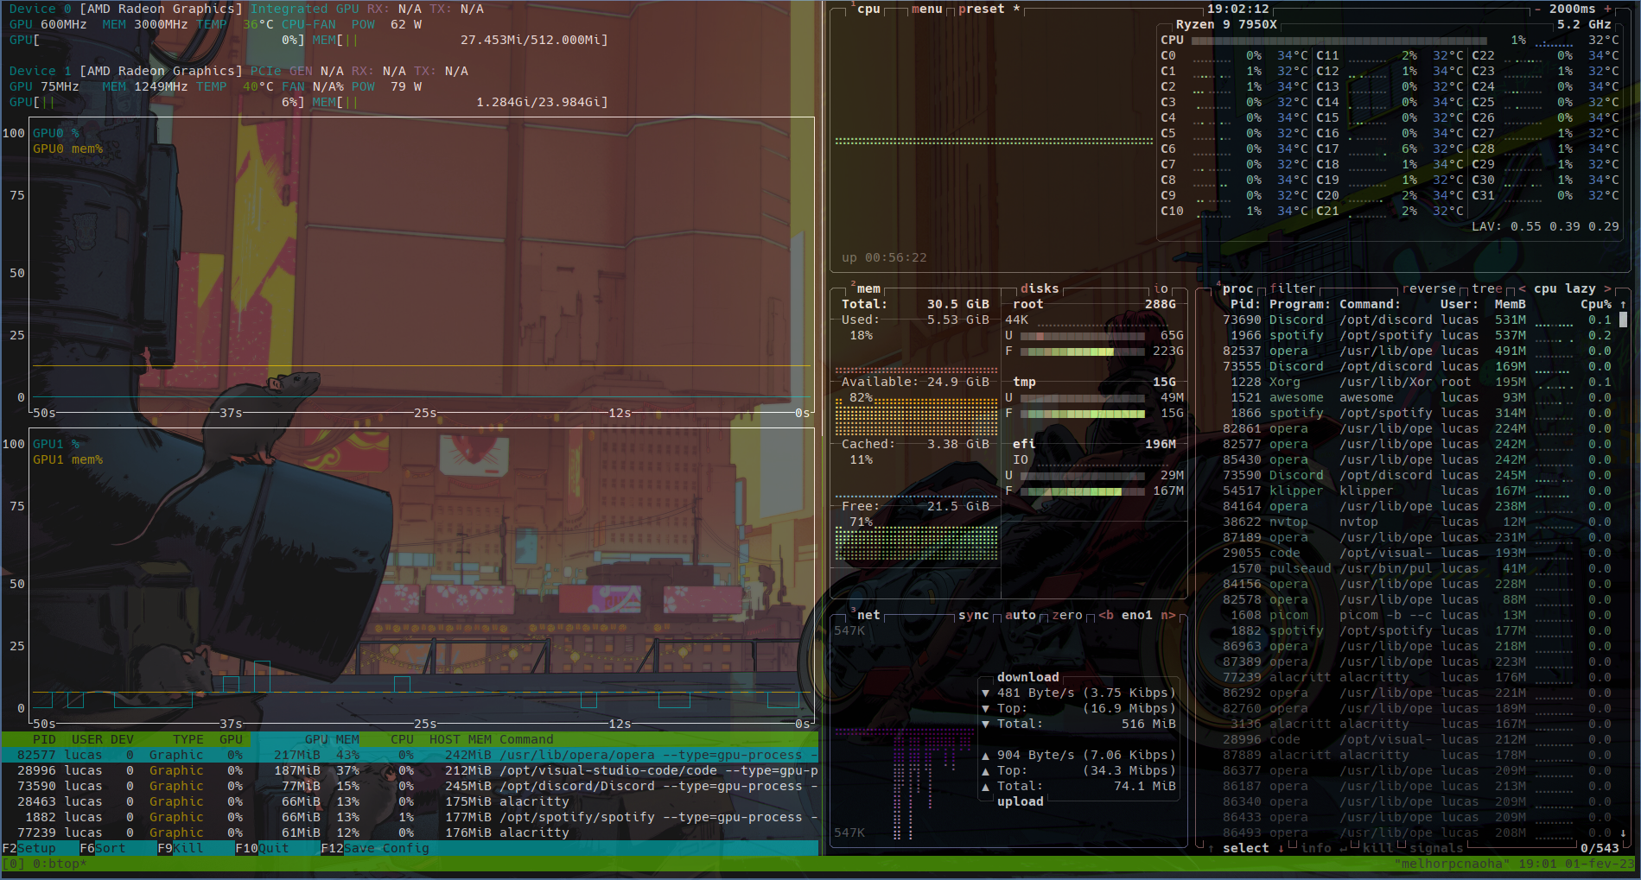This screenshot has height=880, width=1641.
Task: Click the 'PID' column header in nvtop
Action: pos(44,739)
